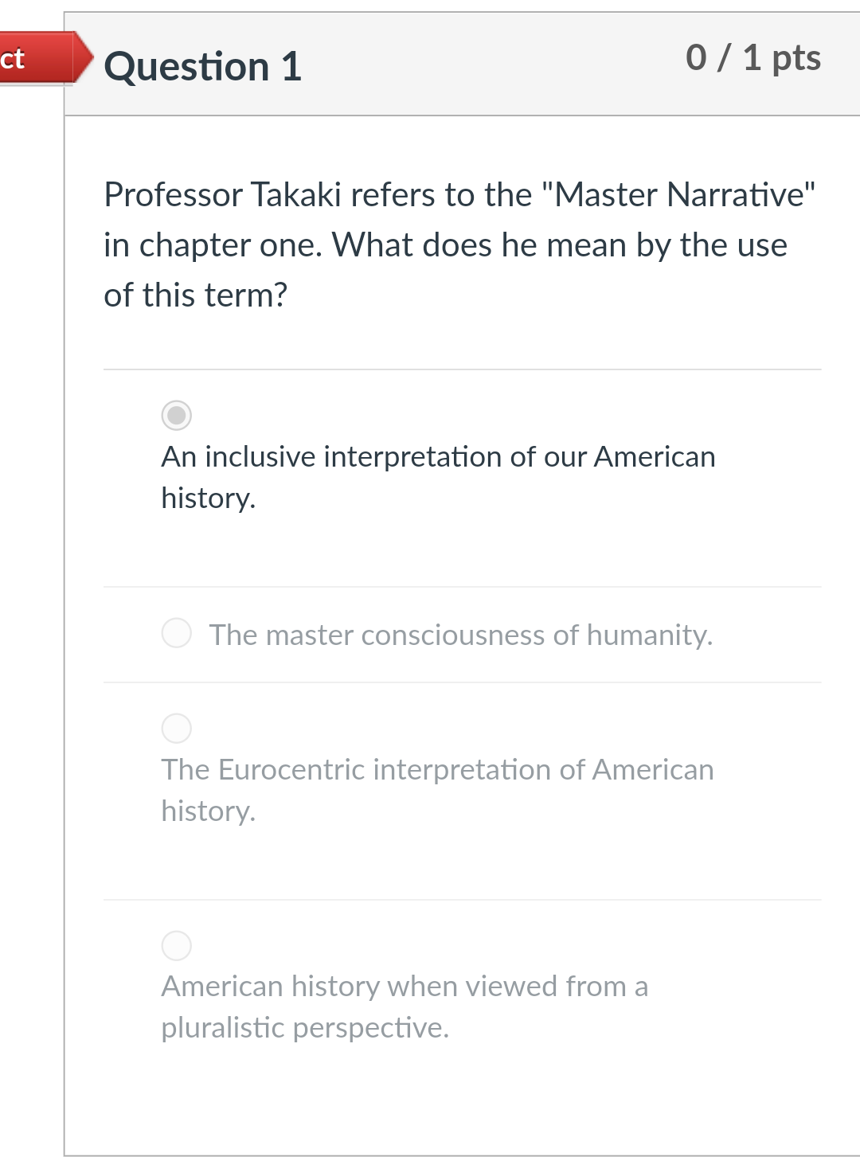Select the "master consciousness of humanity" radio button

[x=177, y=633]
